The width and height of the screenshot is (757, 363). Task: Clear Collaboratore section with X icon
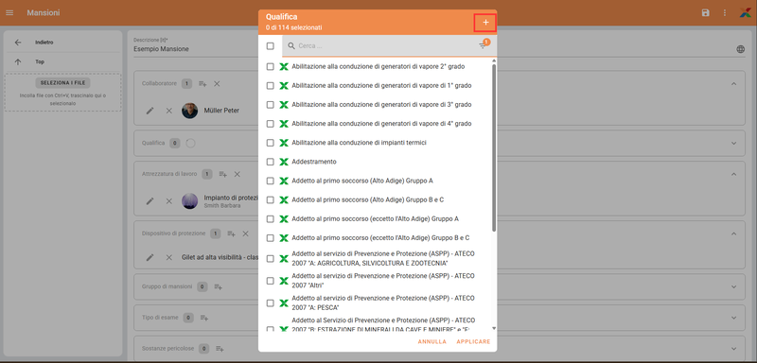coord(217,84)
